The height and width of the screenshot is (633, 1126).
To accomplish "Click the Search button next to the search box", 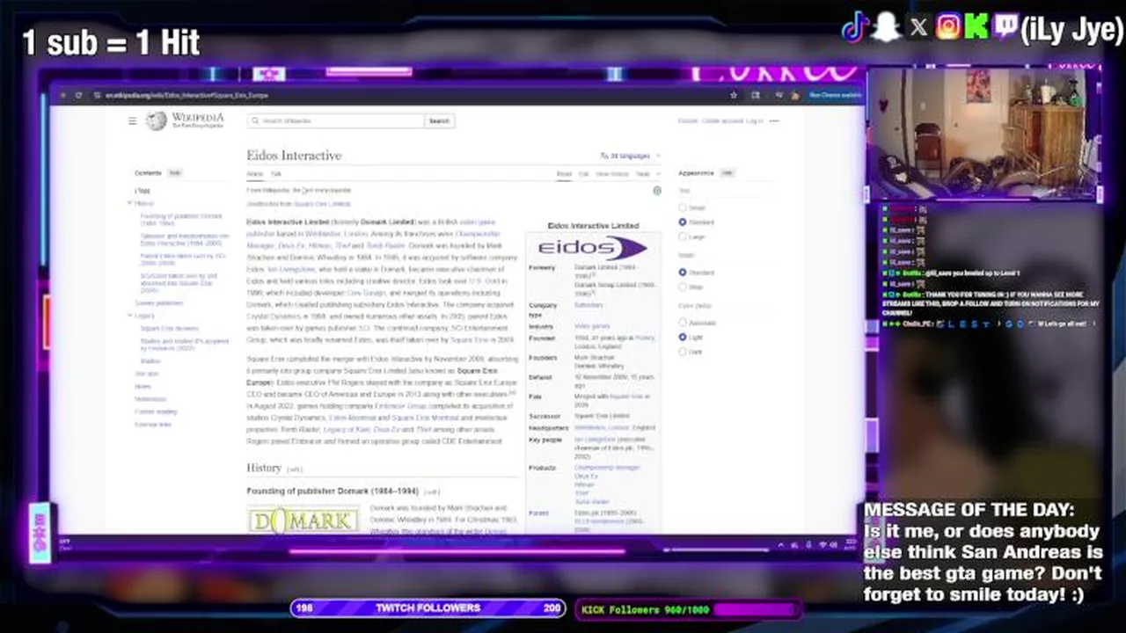I will (439, 120).
